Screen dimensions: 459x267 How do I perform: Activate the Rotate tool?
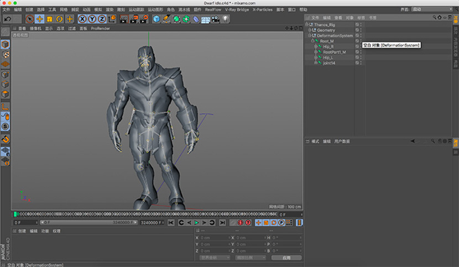59,19
